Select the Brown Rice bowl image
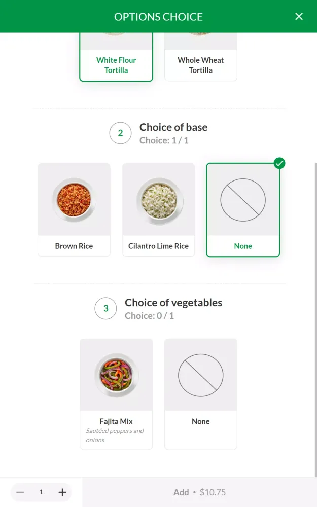 pos(74,199)
